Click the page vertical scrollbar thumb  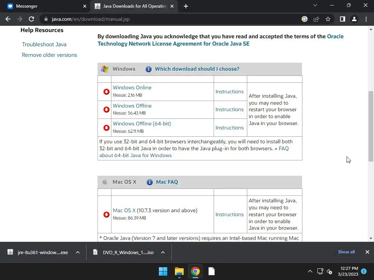click(371, 126)
